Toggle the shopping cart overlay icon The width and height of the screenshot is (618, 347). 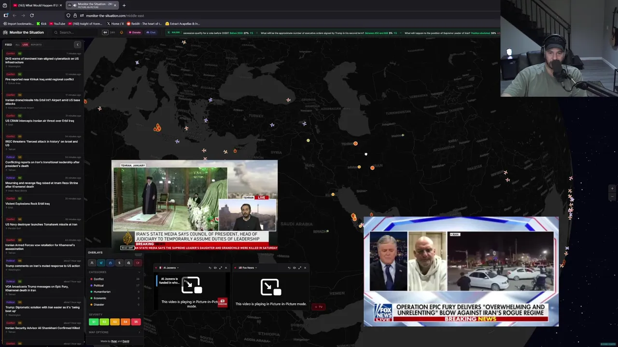coord(101,263)
